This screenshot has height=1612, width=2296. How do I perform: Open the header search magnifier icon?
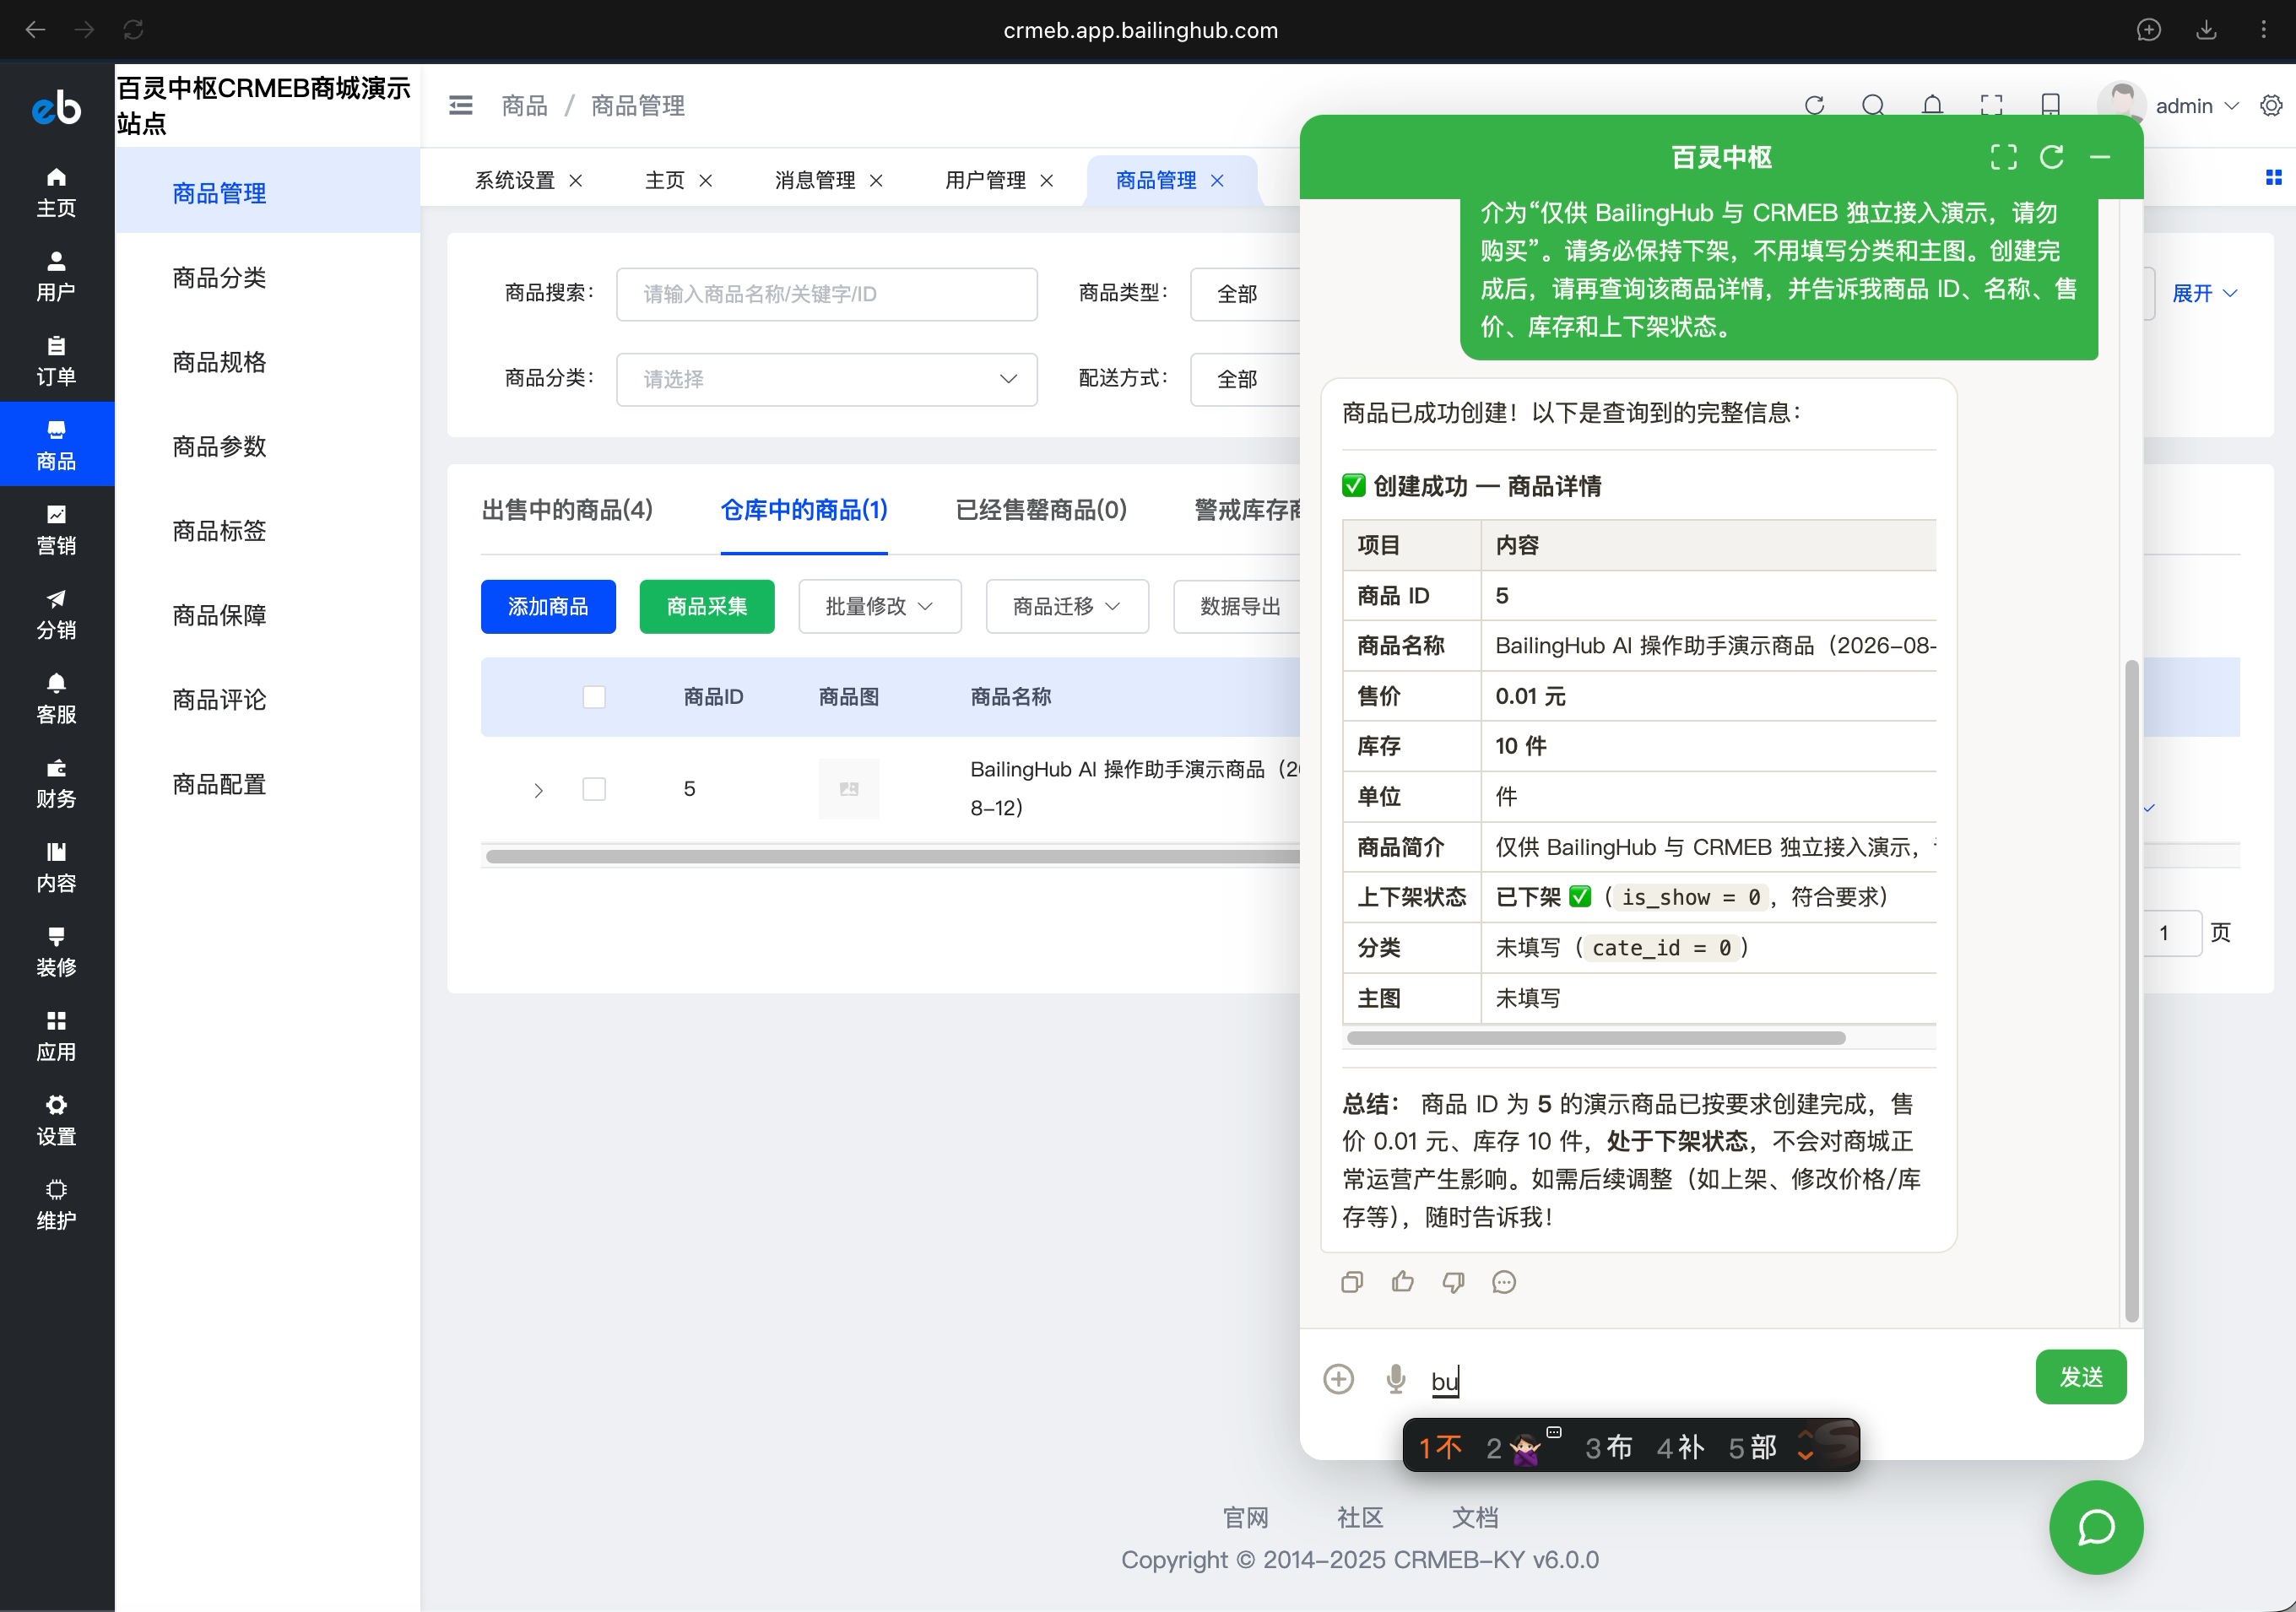click(1873, 105)
